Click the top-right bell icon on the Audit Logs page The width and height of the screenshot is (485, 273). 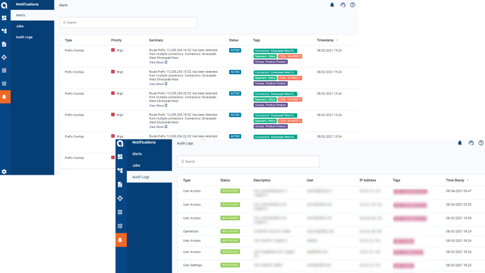coord(460,143)
